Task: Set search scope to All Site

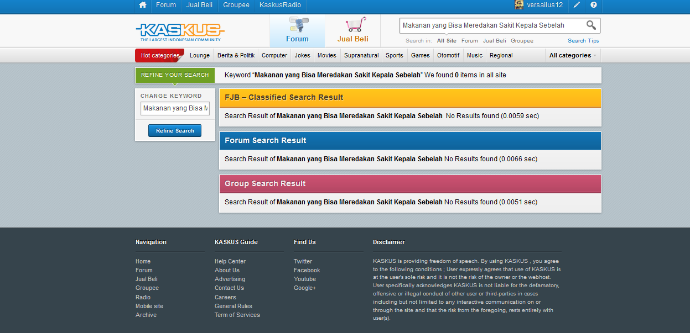Action: point(447,41)
